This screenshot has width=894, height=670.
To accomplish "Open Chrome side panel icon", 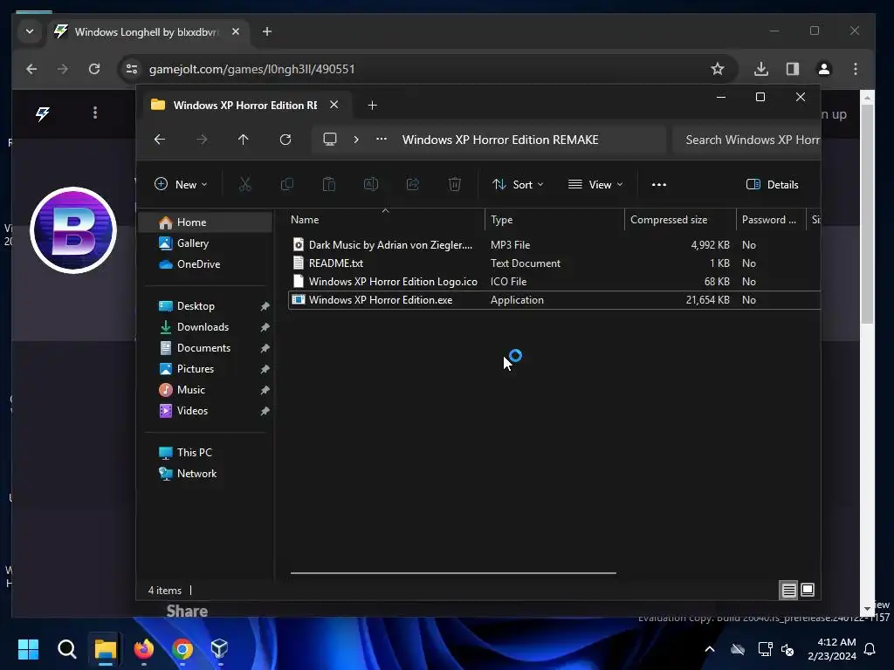I will (x=793, y=69).
